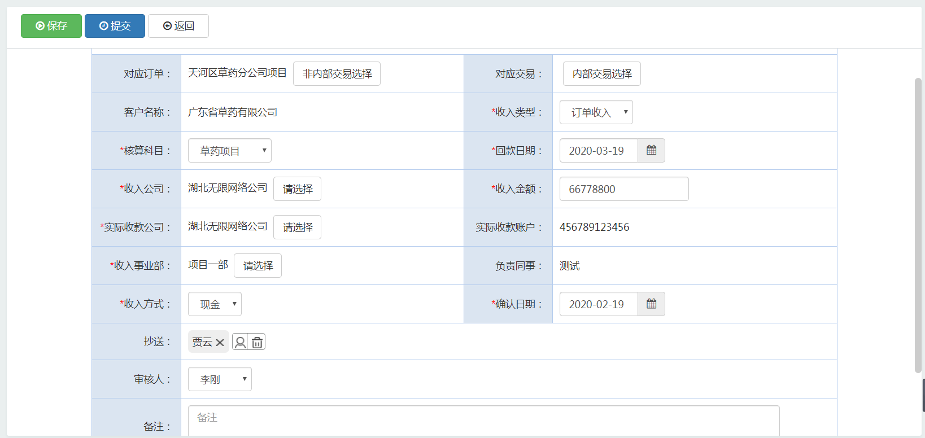This screenshot has height=438, width=925.
Task: Click the 内部交易选择 button
Action: point(601,74)
